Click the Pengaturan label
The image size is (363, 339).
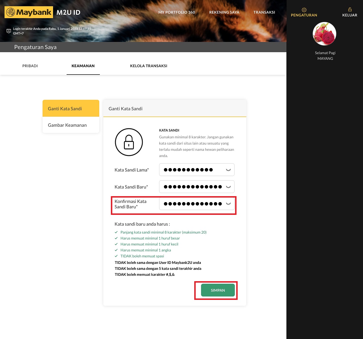point(304,15)
